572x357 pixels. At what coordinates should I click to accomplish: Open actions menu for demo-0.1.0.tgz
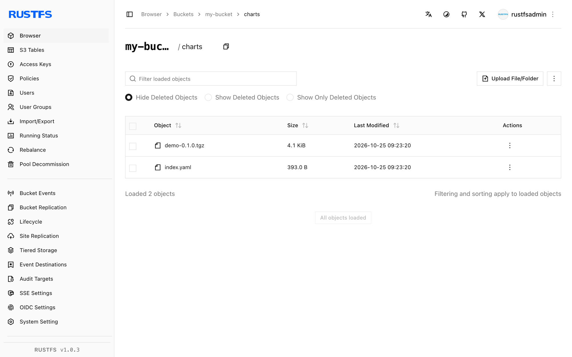coord(510,145)
